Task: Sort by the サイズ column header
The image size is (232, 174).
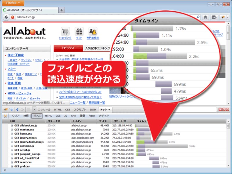Action: (104, 121)
